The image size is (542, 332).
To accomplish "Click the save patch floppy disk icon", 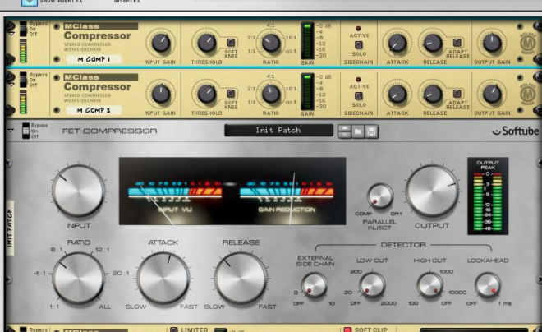I will click(371, 131).
